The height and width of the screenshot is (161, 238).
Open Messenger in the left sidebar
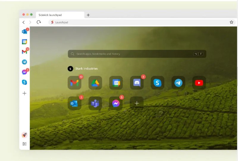tap(24, 72)
